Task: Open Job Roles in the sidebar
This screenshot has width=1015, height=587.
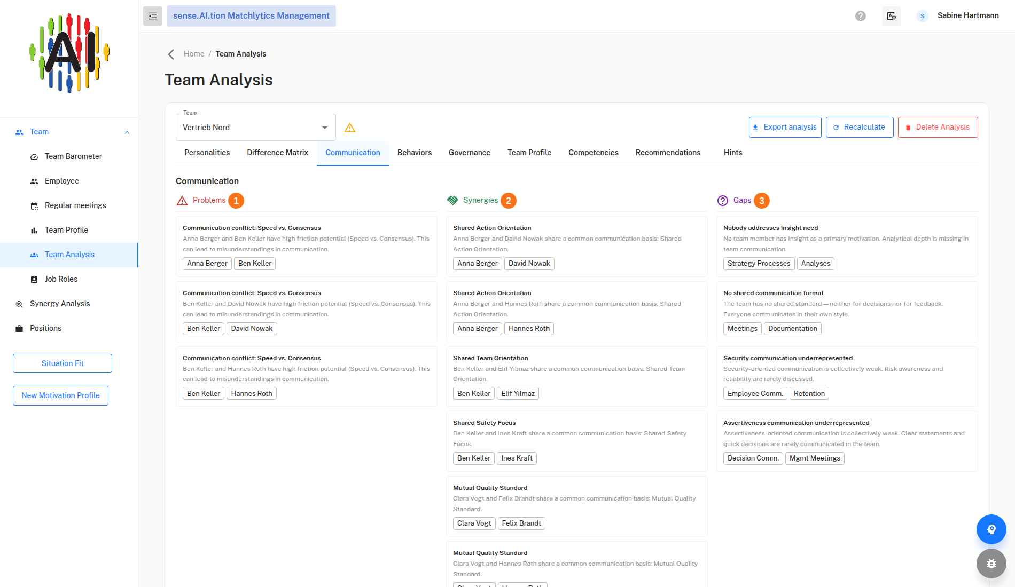Action: 69,279
